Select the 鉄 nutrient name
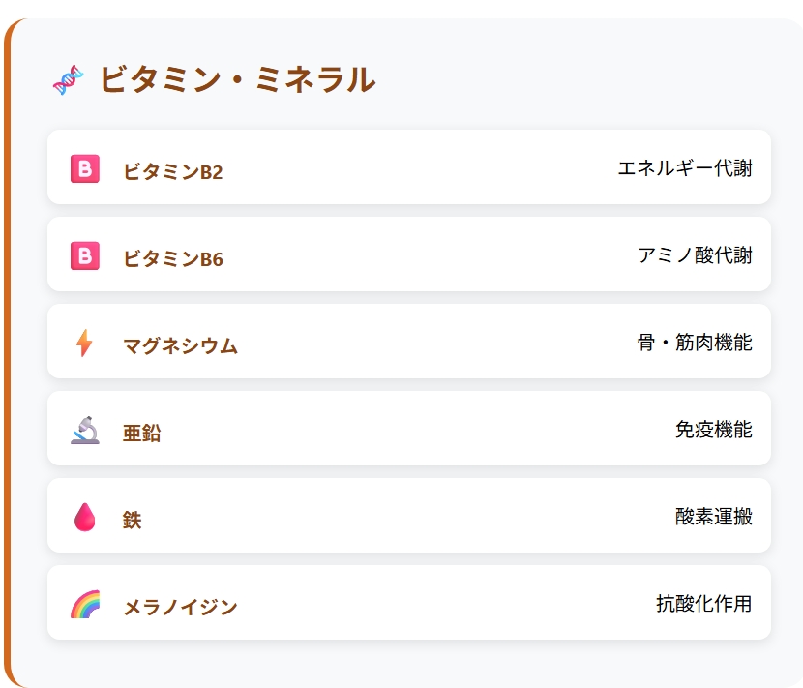The width and height of the screenshot is (803, 688). point(133,520)
